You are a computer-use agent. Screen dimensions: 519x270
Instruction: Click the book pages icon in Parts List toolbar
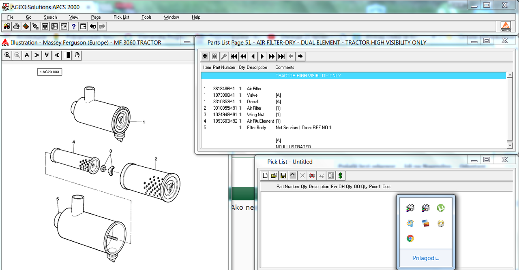(x=214, y=56)
